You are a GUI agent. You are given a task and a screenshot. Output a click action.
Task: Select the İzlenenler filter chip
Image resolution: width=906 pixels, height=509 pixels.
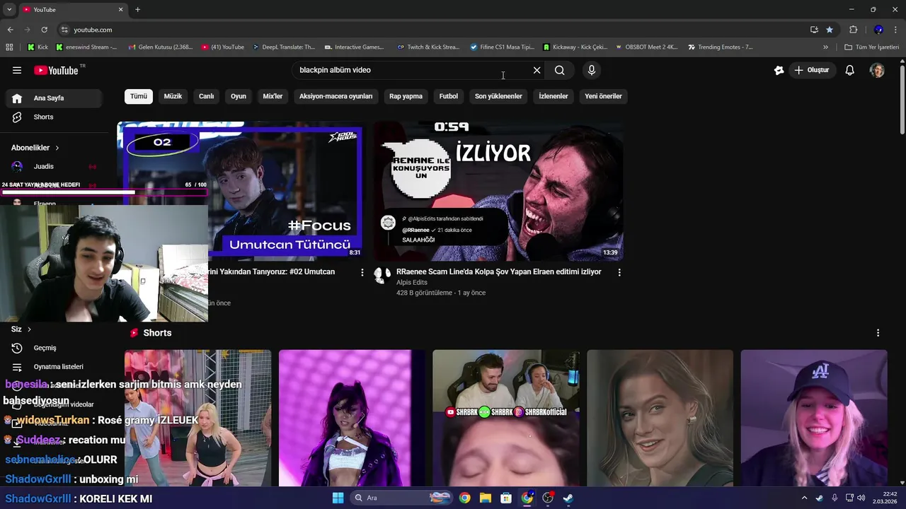(x=554, y=96)
